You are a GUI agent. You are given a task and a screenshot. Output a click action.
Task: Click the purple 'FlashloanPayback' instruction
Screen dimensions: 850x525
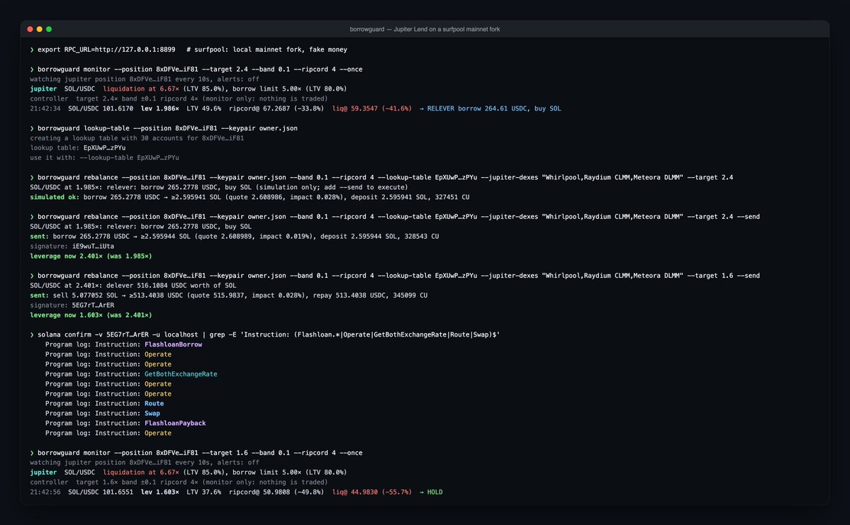tap(175, 423)
